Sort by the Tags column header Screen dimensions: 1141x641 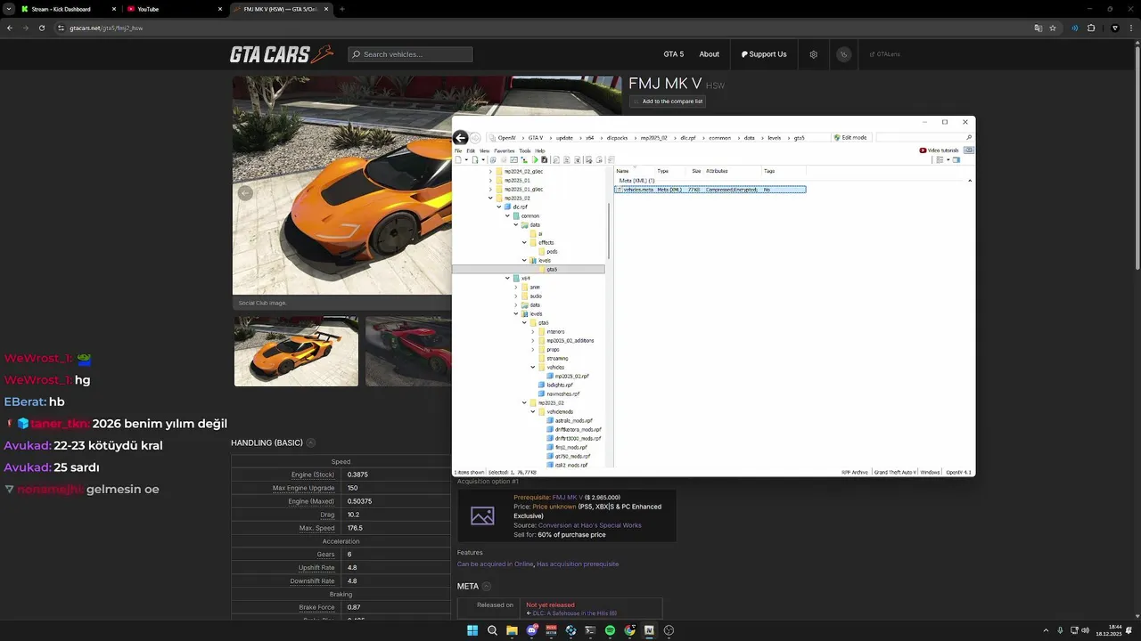click(768, 171)
